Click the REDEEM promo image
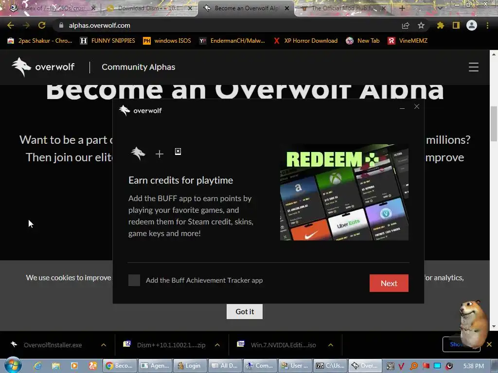Screen dimensions: 498x373 (344, 192)
